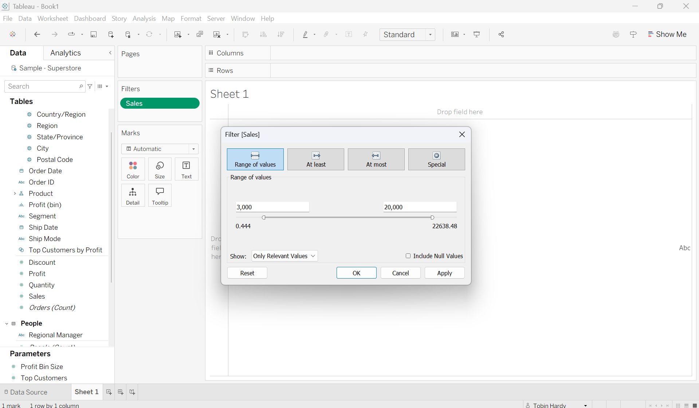Click the Presentation Mode toolbar icon
This screenshot has width=699, height=408.
coord(476,34)
